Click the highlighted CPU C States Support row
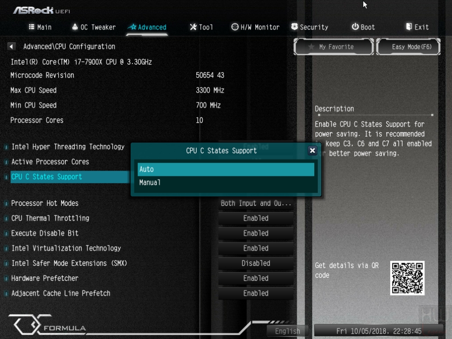 70,177
